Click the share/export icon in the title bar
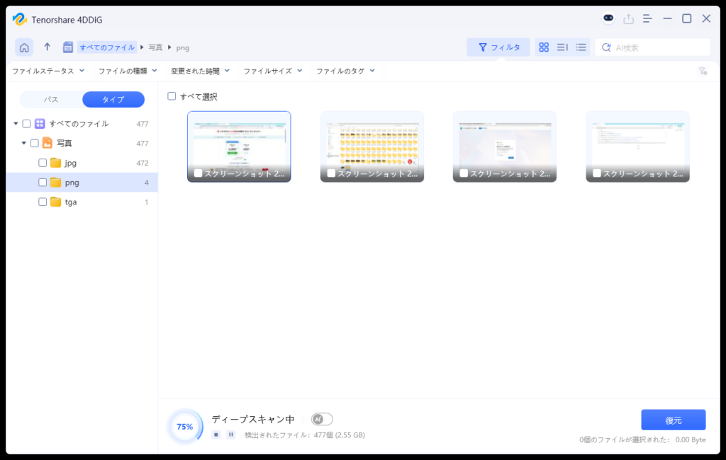 (628, 18)
